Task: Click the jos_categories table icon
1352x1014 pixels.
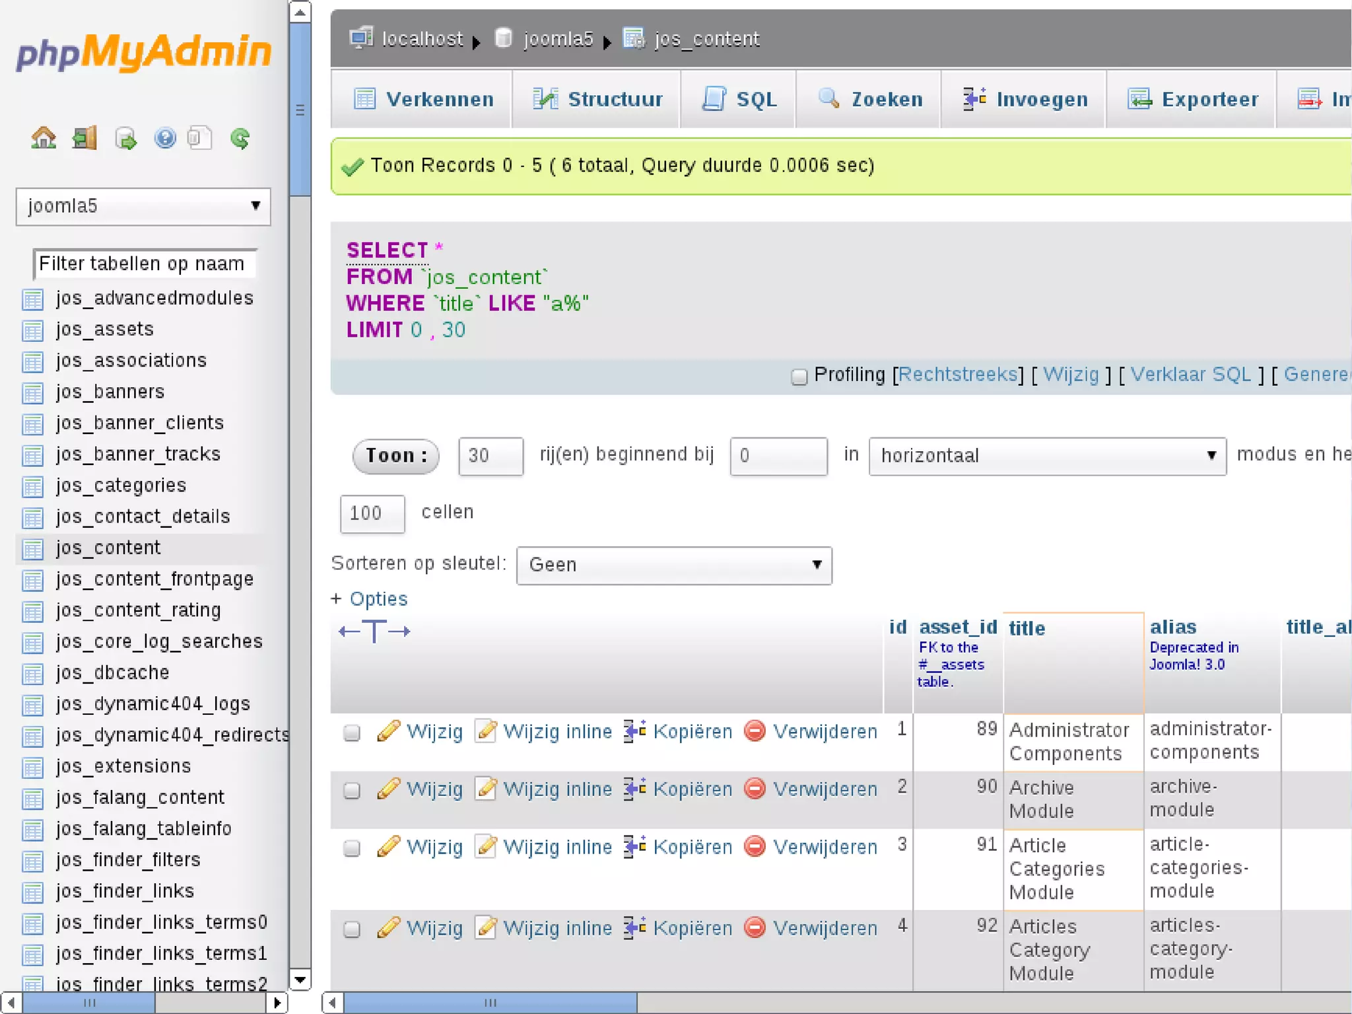Action: [x=32, y=487]
